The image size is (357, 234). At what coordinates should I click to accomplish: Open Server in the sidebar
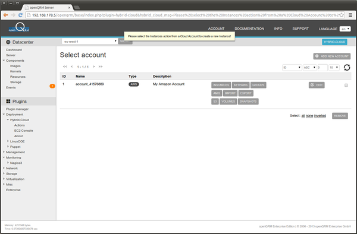pos(11,55)
